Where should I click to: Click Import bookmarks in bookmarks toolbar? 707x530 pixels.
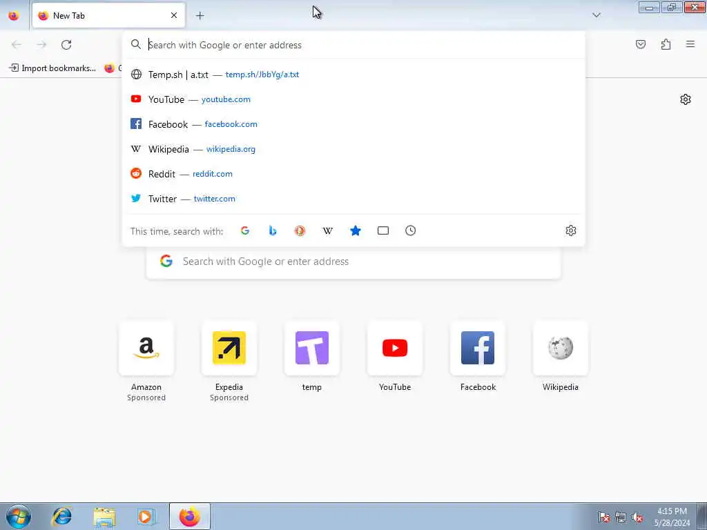(x=52, y=68)
